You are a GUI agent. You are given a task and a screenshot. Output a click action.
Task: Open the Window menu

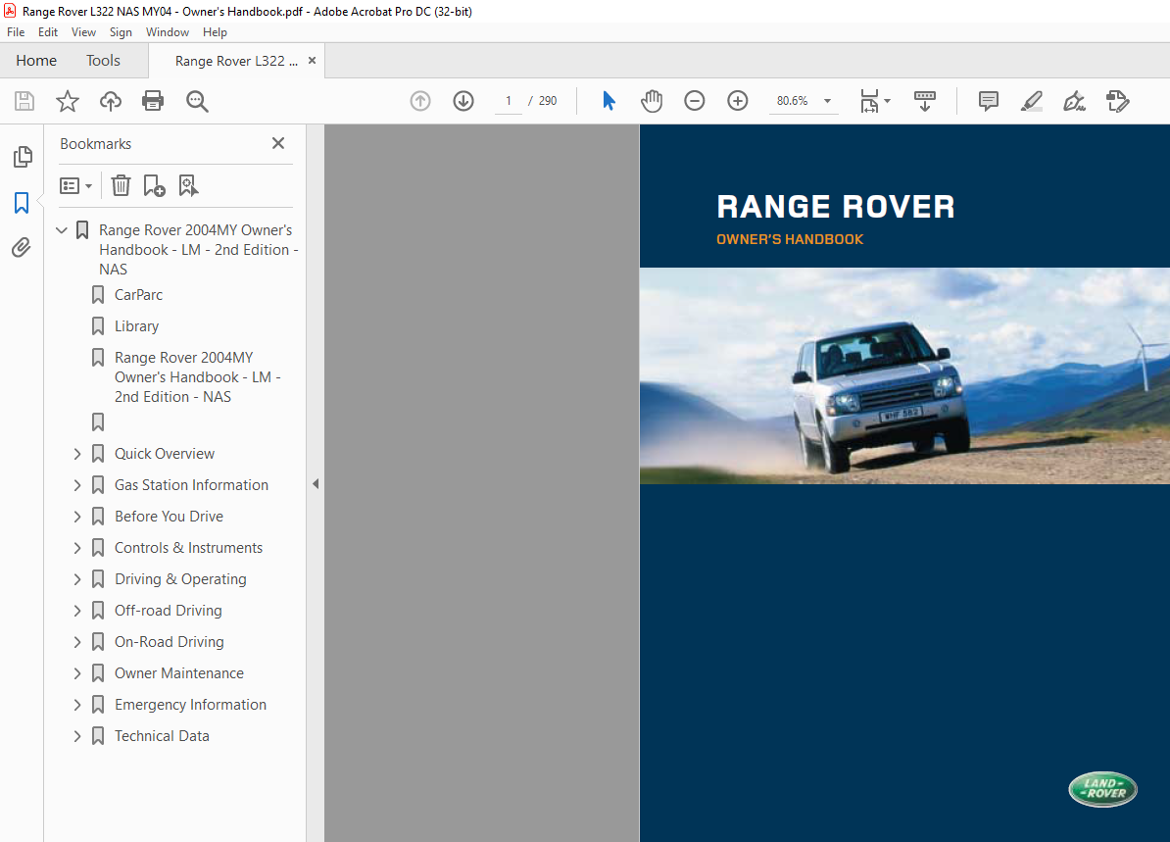(x=168, y=32)
